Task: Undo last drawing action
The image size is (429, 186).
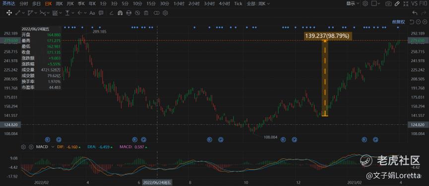Action: 415,13
